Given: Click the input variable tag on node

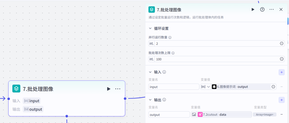Looking at the screenshot, I should coord(32,101).
